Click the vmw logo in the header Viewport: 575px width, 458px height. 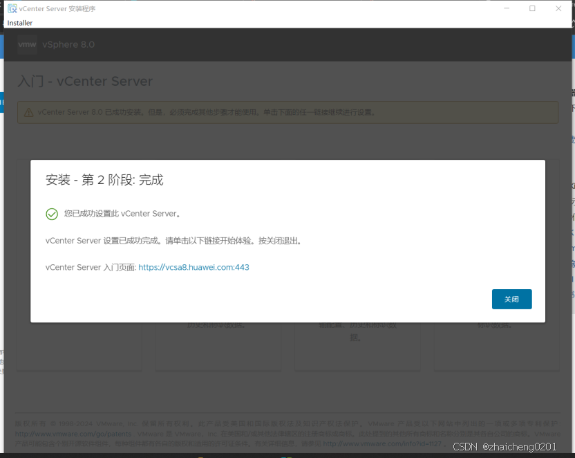pos(27,45)
